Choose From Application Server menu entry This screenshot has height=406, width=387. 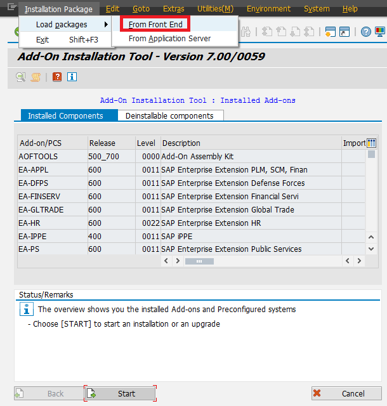[x=169, y=39]
